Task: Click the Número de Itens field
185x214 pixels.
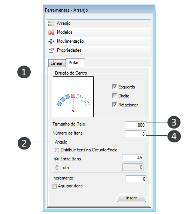Action: pyautogui.click(x=136, y=134)
